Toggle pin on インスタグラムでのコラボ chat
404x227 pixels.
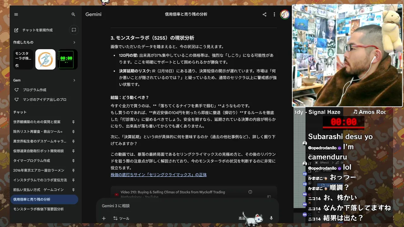73,180
